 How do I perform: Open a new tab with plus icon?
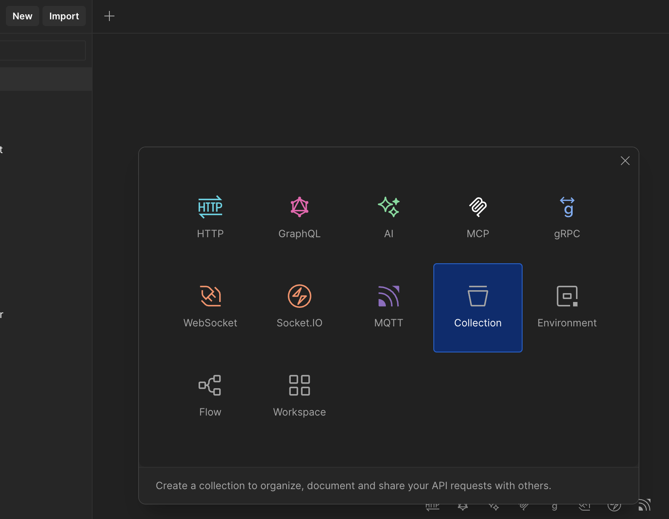coord(109,16)
